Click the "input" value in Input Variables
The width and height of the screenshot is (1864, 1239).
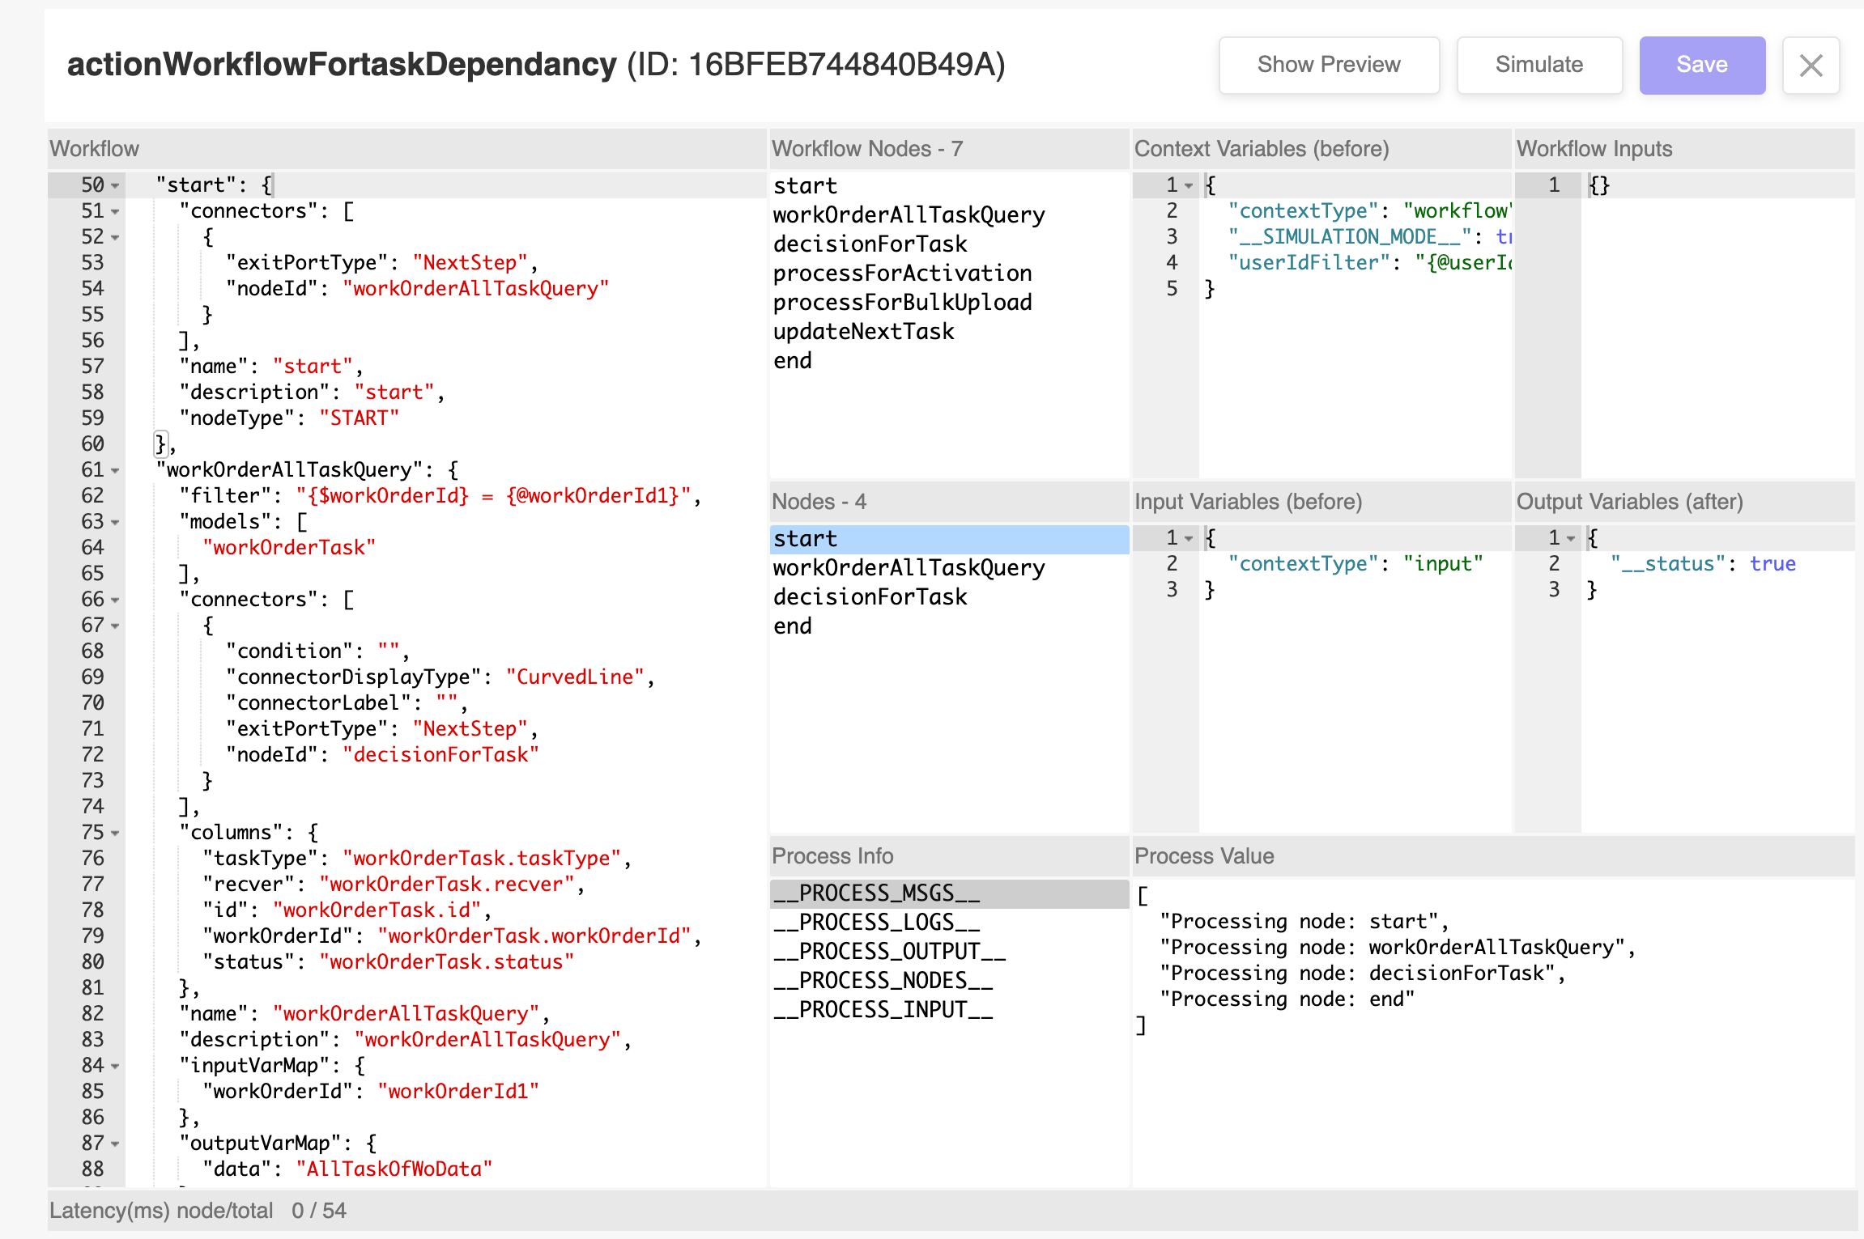coord(1443,564)
